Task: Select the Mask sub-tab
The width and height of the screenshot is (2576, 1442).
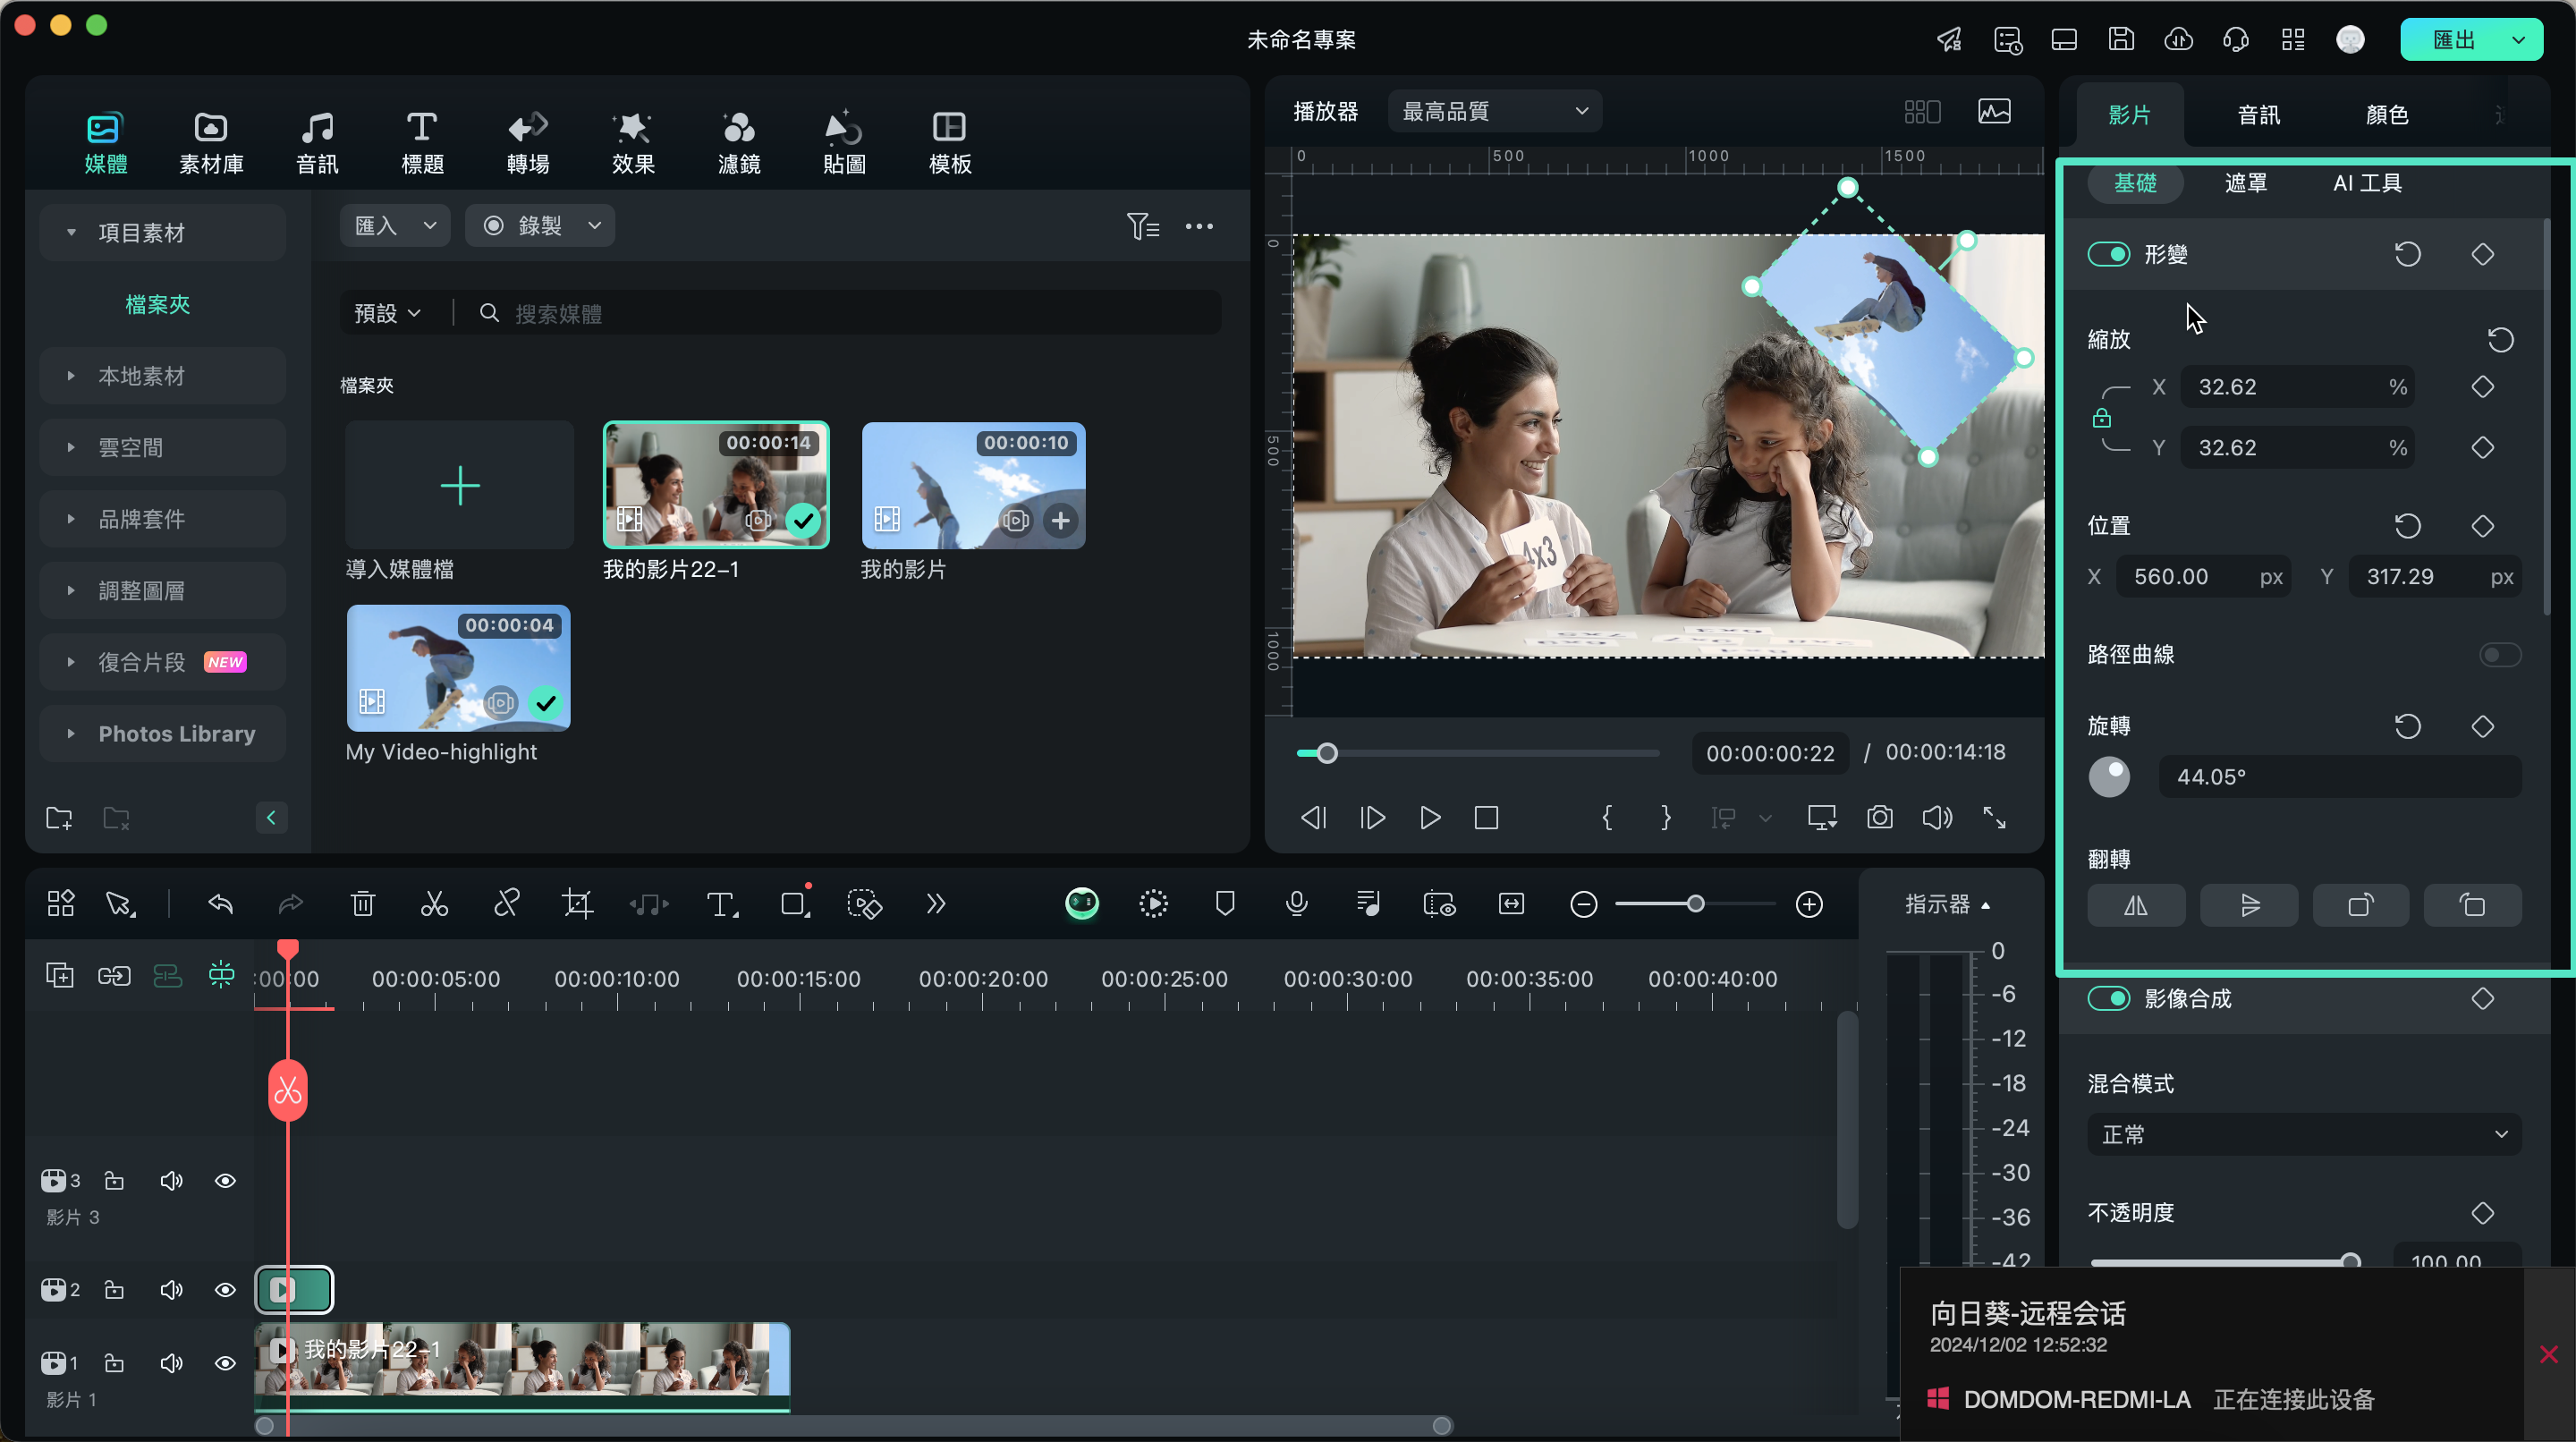Action: (x=2245, y=183)
